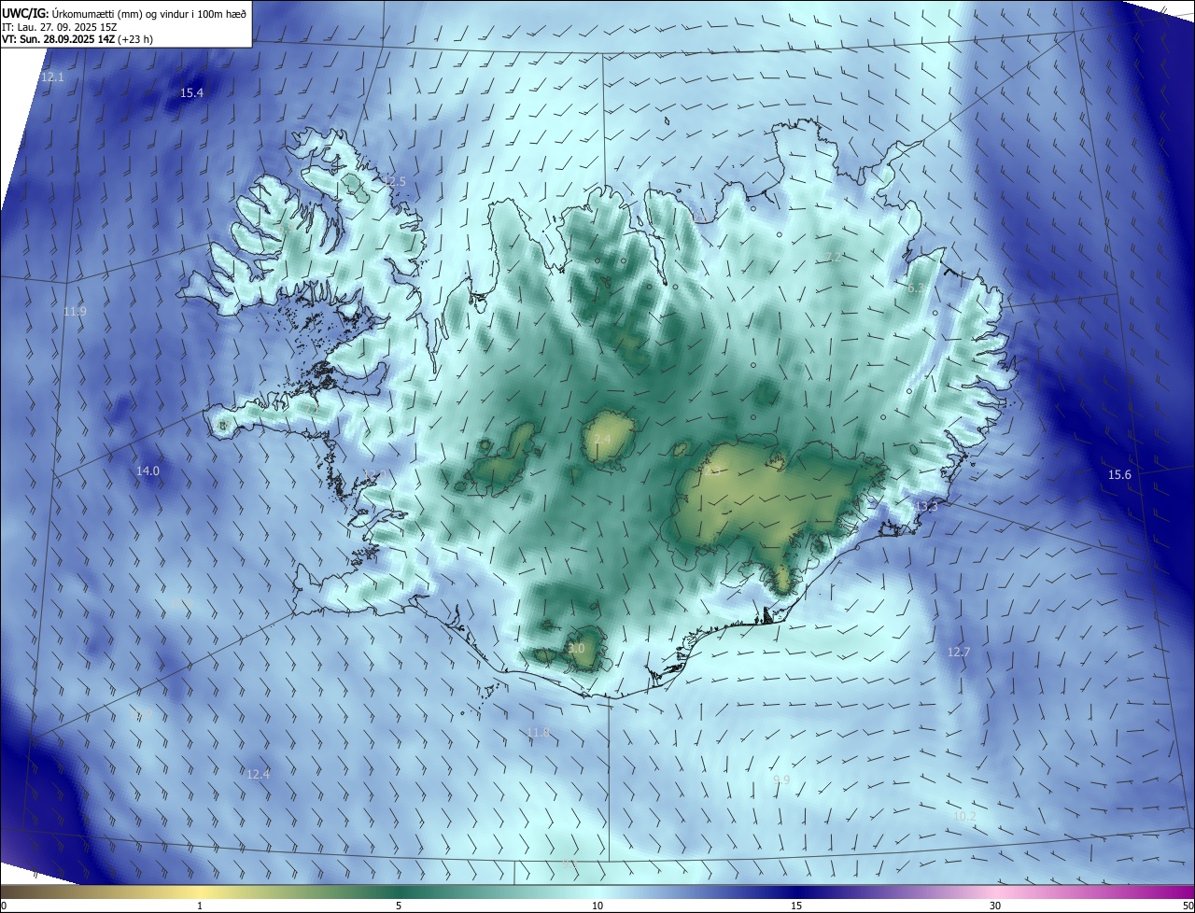Click the map value label "14.0"
1195x913 pixels.
(x=148, y=471)
